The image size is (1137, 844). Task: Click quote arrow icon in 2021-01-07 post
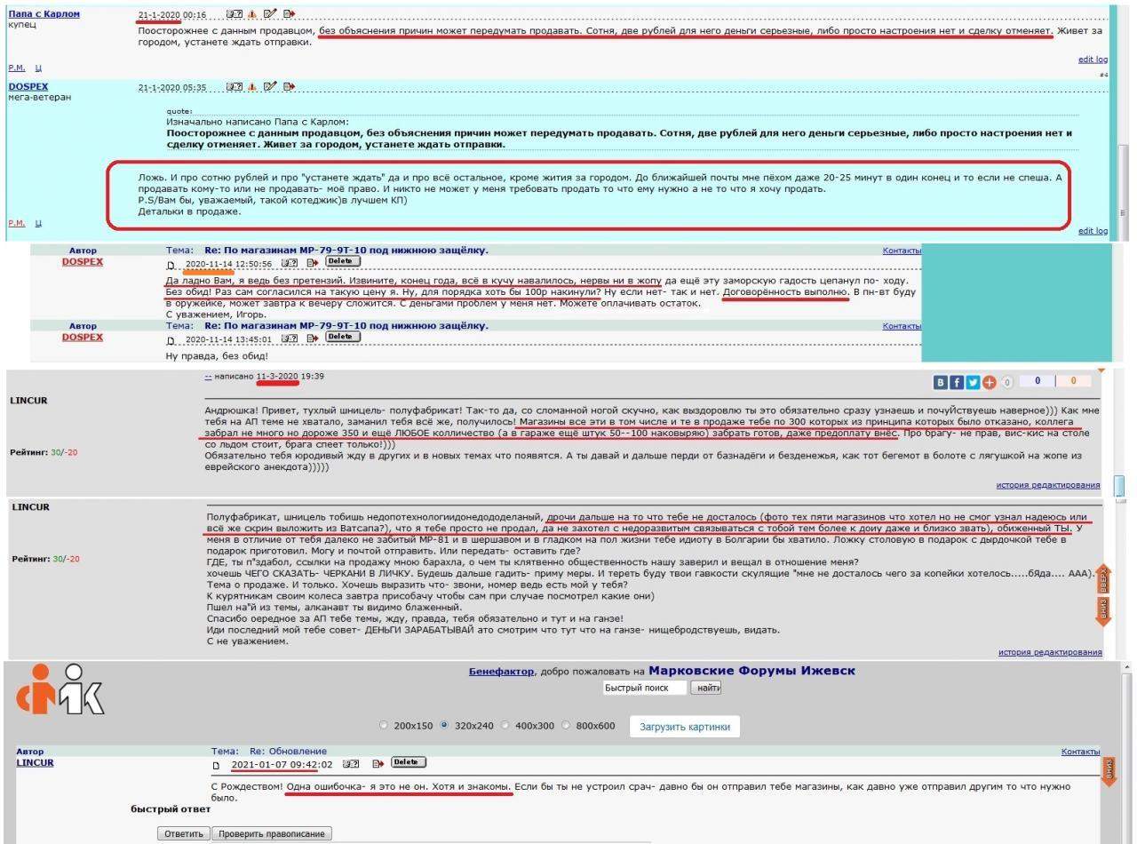378,763
